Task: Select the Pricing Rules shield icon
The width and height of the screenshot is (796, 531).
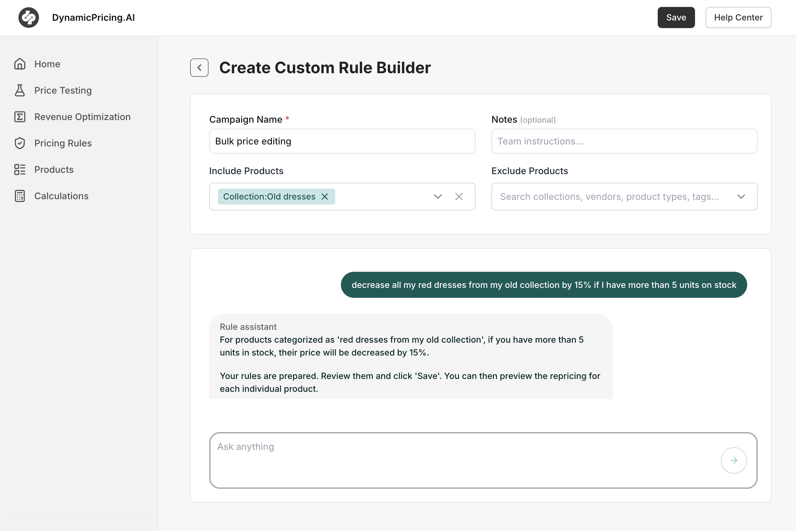Action: [x=20, y=143]
